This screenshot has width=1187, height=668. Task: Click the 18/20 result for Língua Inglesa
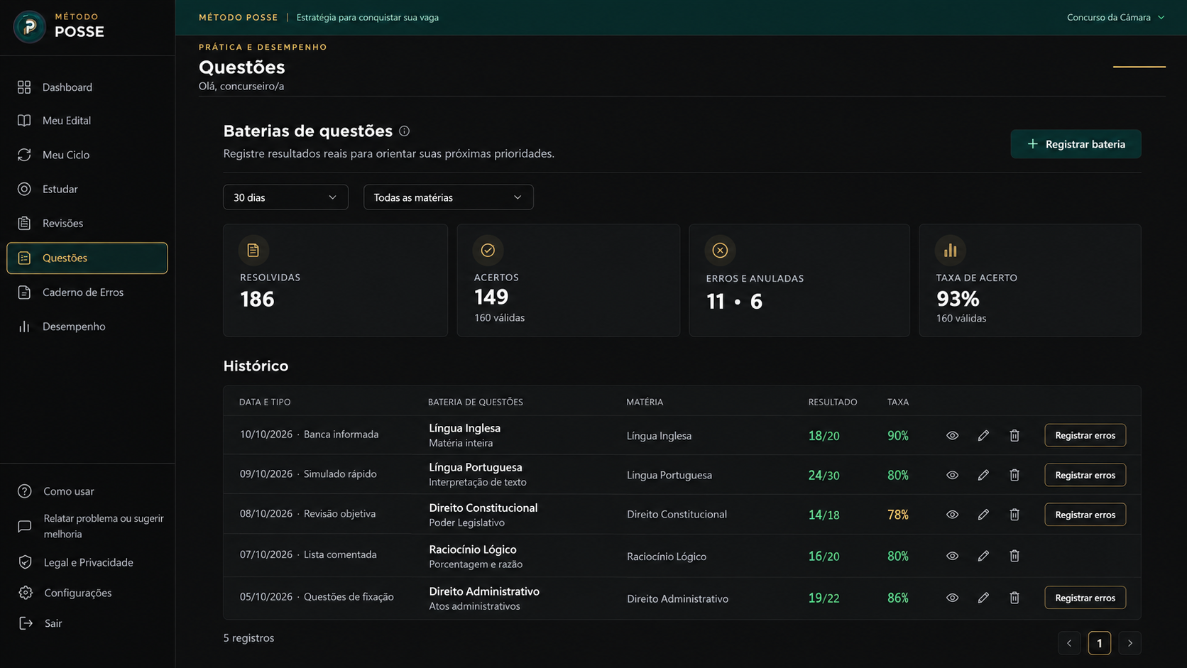[x=824, y=436]
